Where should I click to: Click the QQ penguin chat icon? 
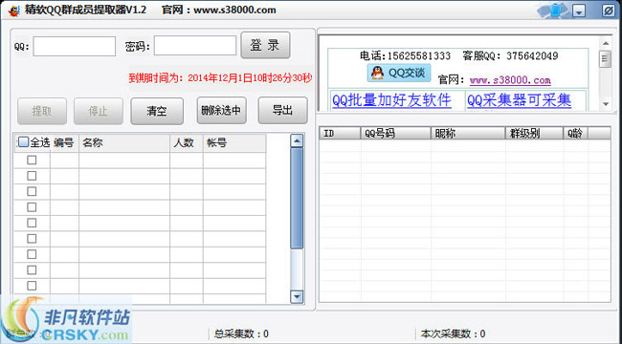click(378, 73)
